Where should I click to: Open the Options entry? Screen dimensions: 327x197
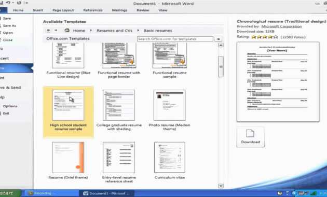(x=10, y=106)
